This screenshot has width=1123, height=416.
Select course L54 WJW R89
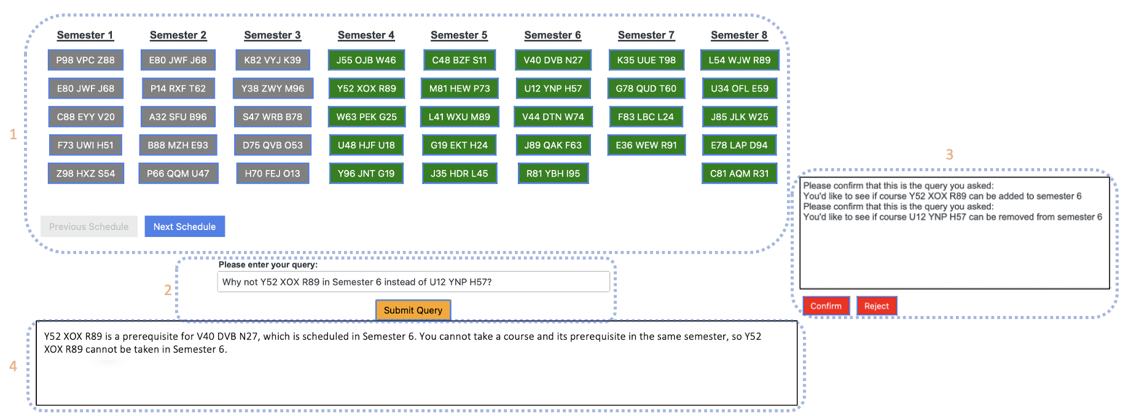tap(740, 60)
